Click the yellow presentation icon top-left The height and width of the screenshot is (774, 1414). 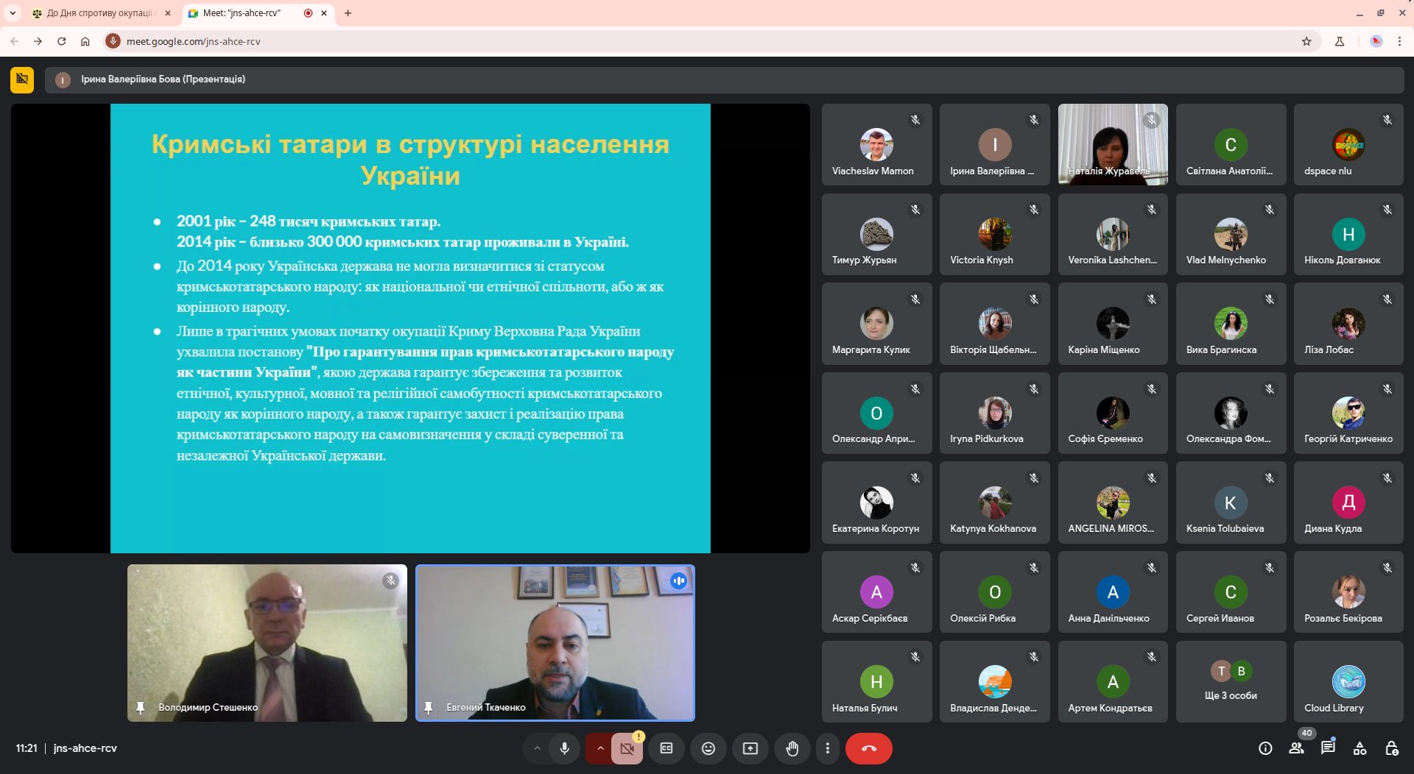tap(22, 79)
